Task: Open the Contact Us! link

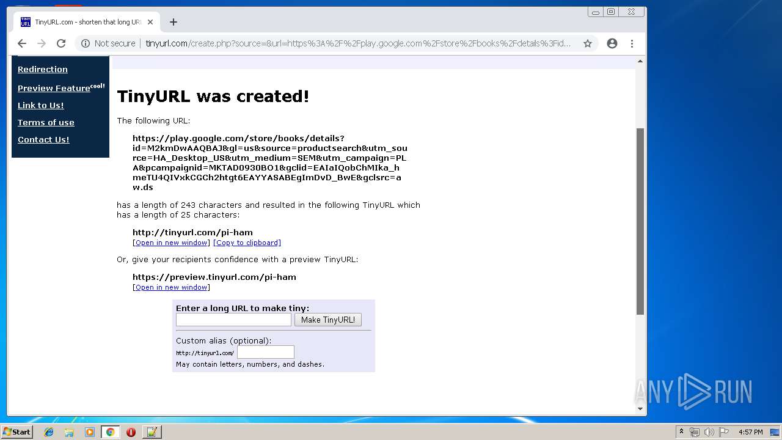Action: pos(43,139)
